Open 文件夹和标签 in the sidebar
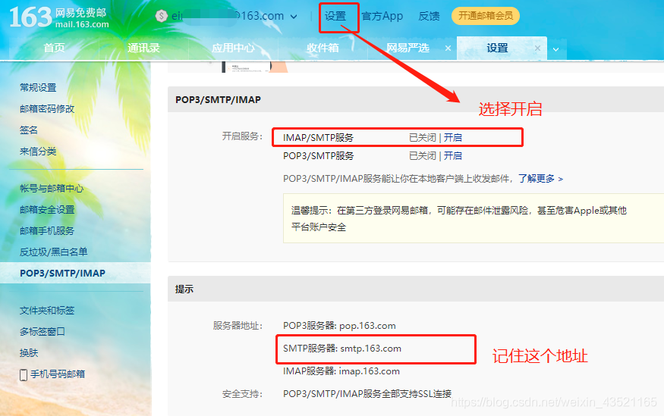 [47, 311]
